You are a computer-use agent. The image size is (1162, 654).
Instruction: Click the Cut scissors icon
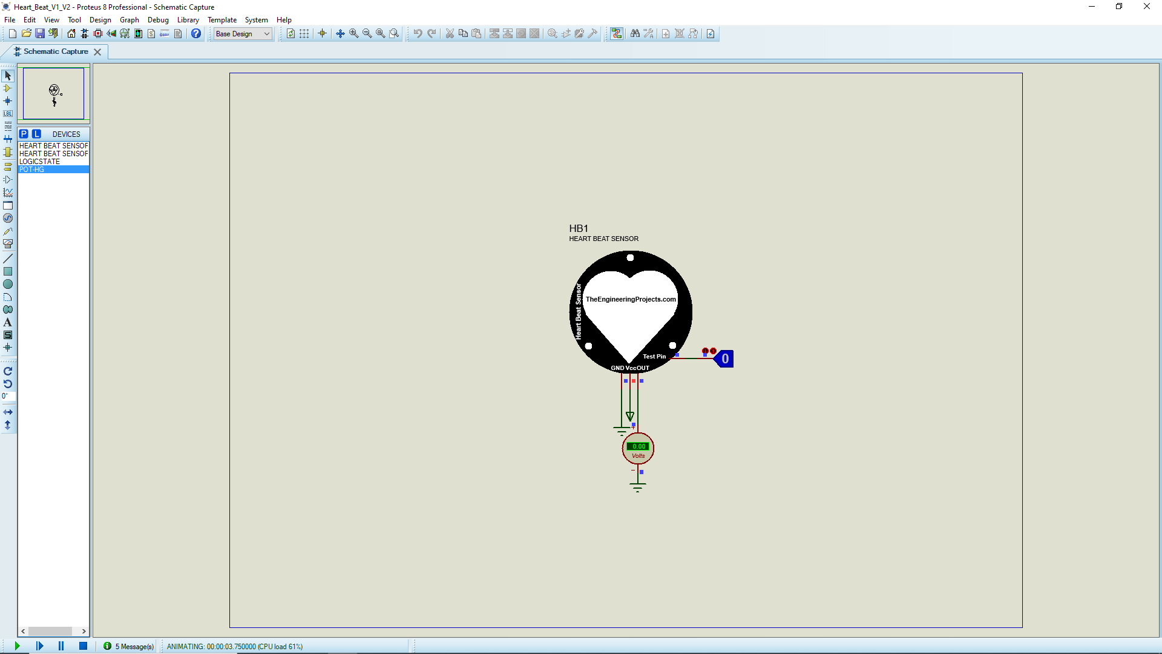click(450, 33)
